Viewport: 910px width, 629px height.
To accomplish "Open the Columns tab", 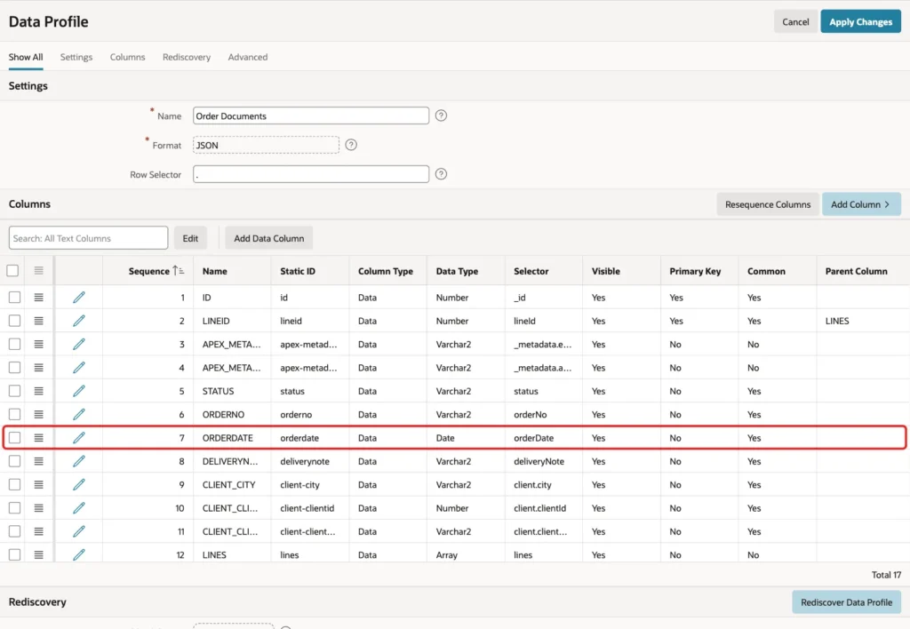I will [128, 57].
